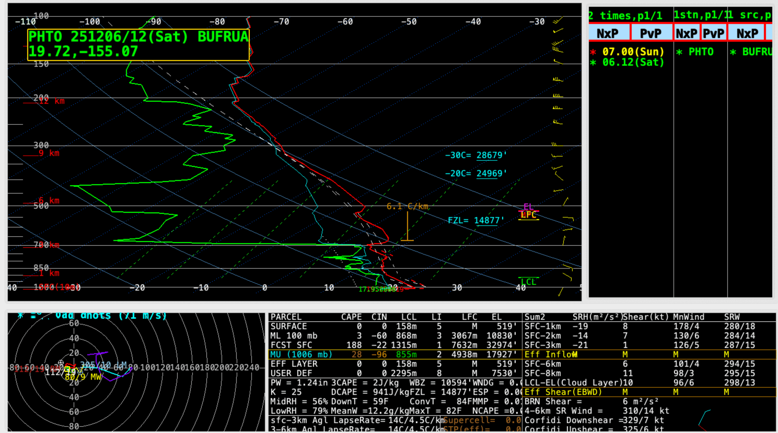
Task: Select PHTO station entry
Action: coord(701,52)
